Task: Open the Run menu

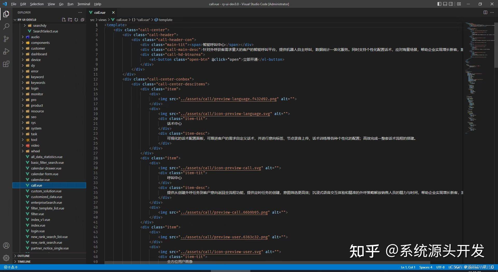Action: coord(70,4)
